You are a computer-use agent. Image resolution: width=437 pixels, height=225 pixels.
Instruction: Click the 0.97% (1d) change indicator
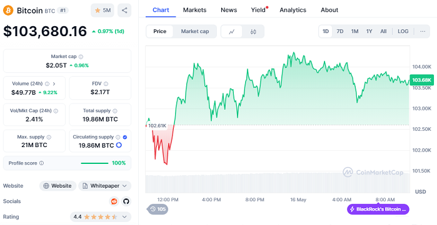pos(108,31)
